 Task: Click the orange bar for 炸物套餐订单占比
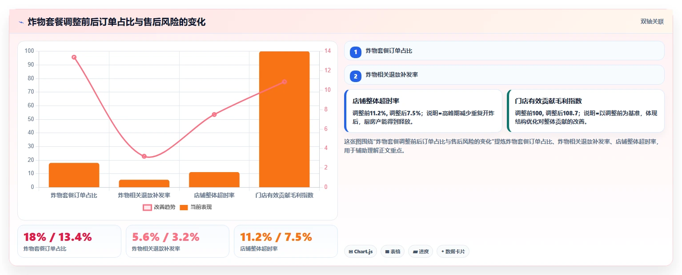(x=74, y=175)
